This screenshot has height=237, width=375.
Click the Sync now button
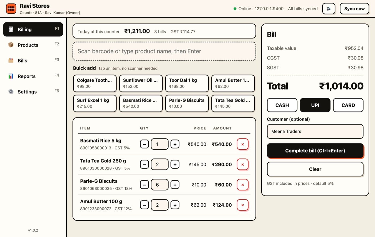(x=354, y=9)
